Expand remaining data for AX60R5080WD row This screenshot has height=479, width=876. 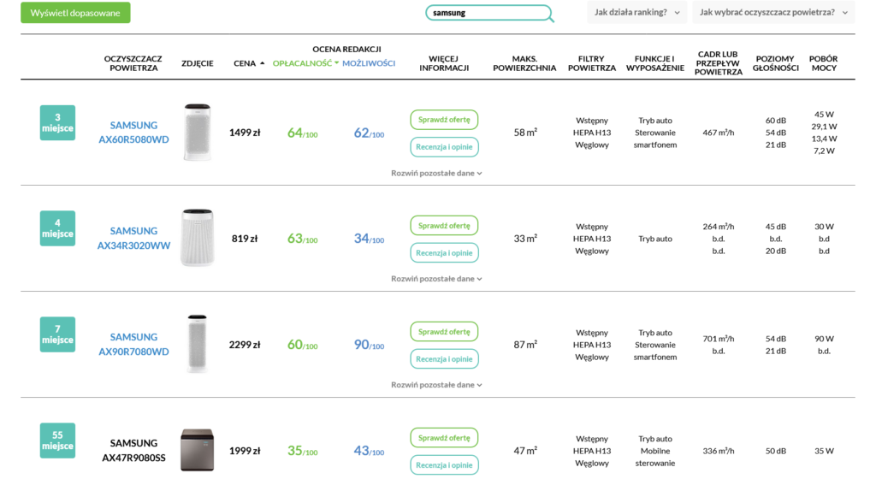436,173
